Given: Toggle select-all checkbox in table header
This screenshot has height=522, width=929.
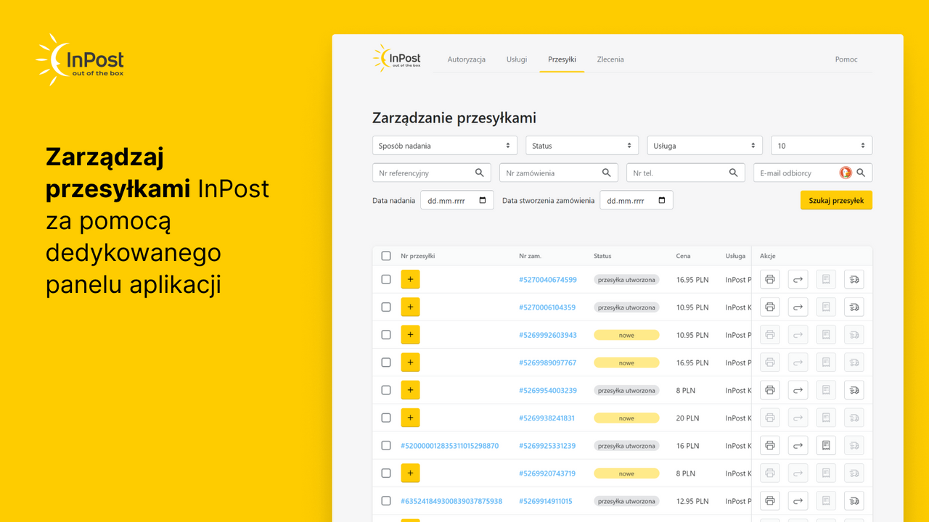Looking at the screenshot, I should click(x=386, y=256).
